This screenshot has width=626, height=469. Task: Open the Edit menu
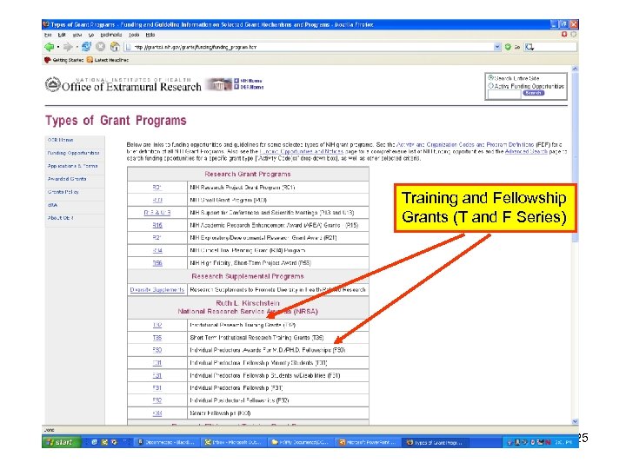coord(62,35)
